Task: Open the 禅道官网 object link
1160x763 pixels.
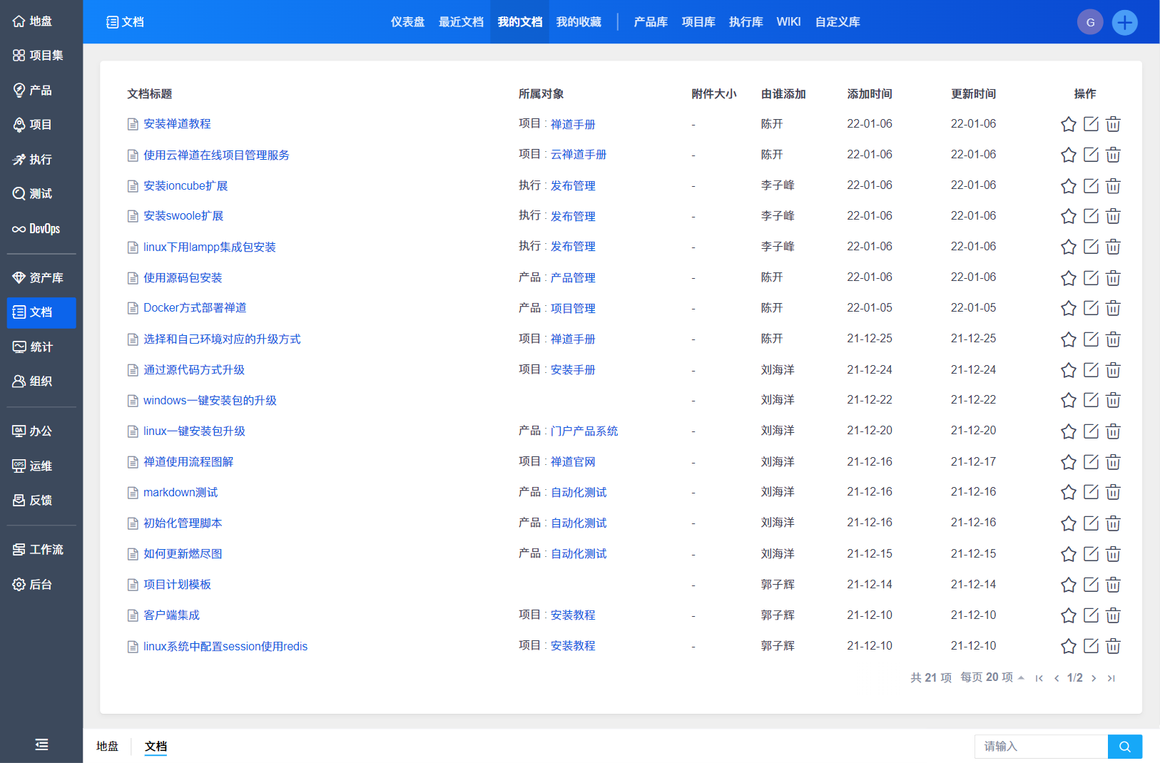Action: 573,462
